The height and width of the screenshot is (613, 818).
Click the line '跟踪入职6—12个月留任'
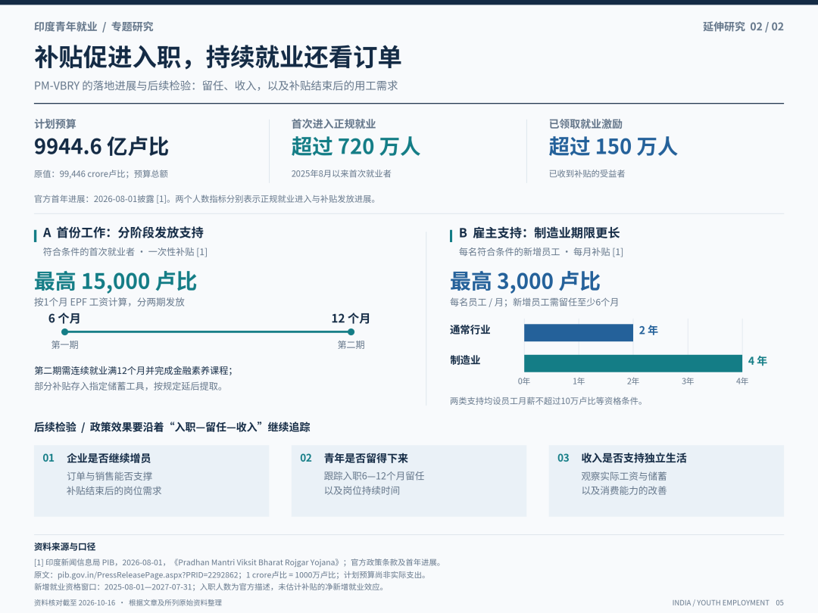pyautogui.click(x=374, y=477)
